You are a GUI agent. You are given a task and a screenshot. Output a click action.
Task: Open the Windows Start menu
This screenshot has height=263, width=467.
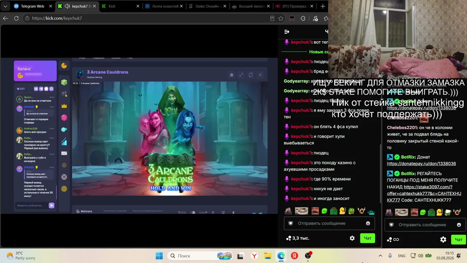click(159, 256)
